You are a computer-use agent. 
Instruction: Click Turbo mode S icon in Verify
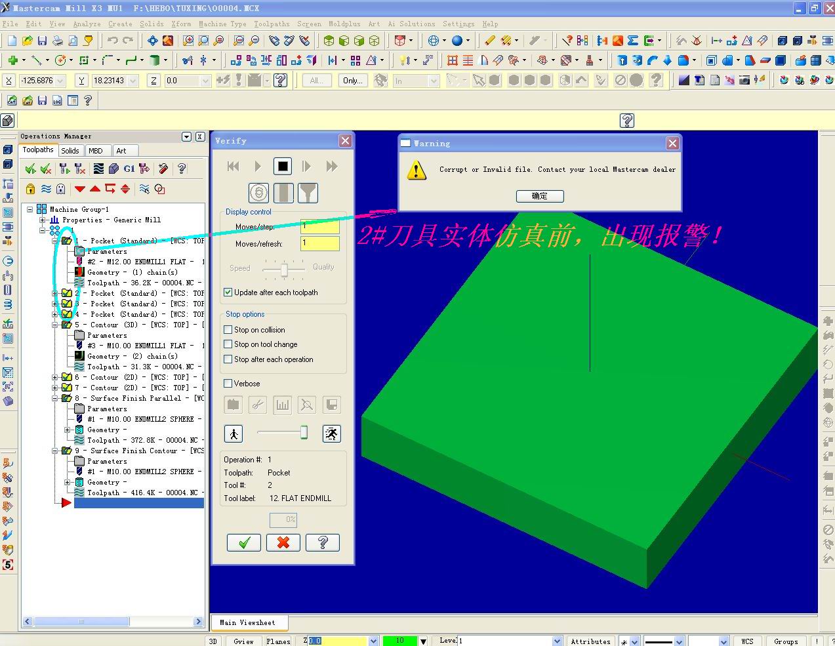[x=259, y=193]
